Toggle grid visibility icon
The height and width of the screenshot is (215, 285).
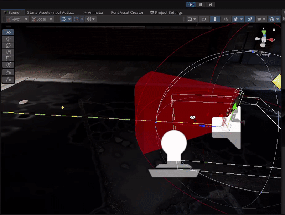point(64,19)
